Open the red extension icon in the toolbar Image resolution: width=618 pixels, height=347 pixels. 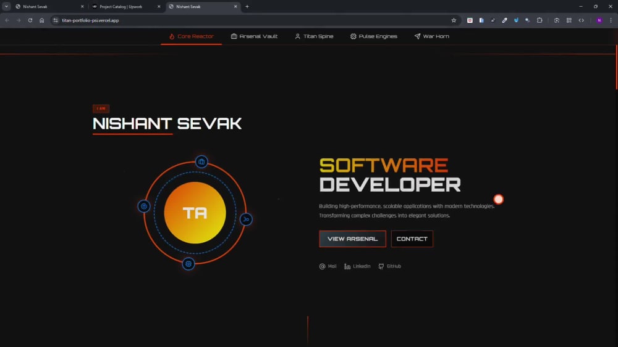point(470,20)
